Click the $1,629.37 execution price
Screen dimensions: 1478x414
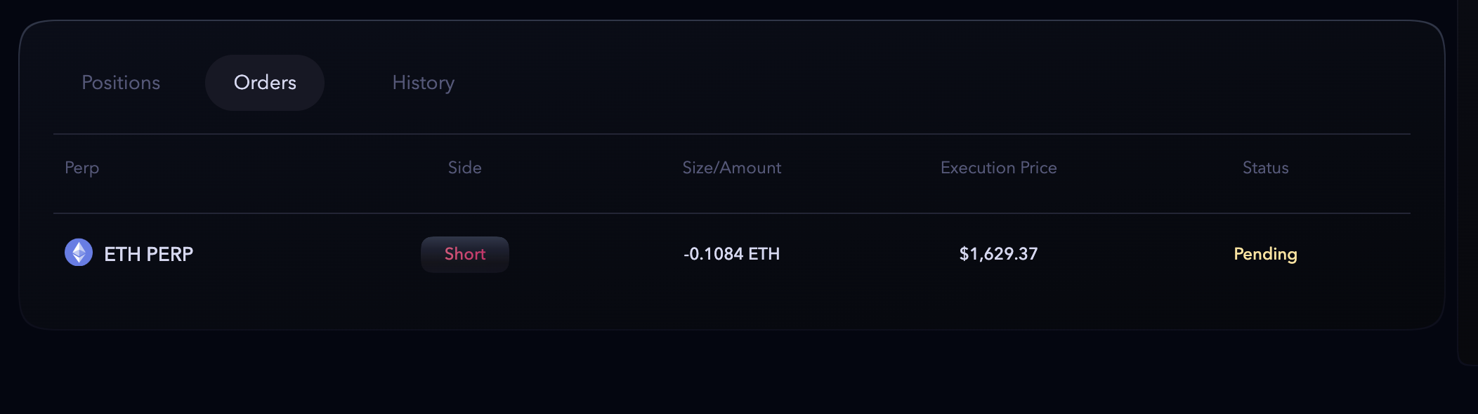(998, 254)
